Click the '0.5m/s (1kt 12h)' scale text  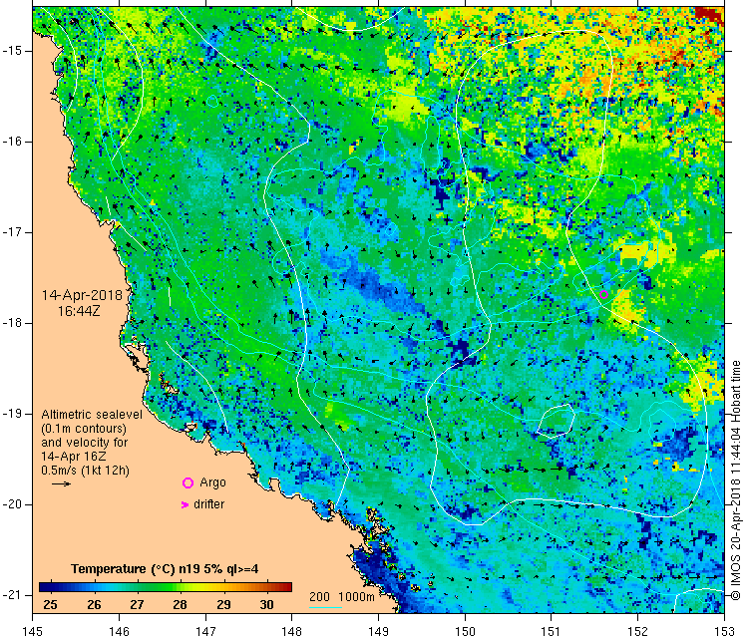pyautogui.click(x=85, y=471)
